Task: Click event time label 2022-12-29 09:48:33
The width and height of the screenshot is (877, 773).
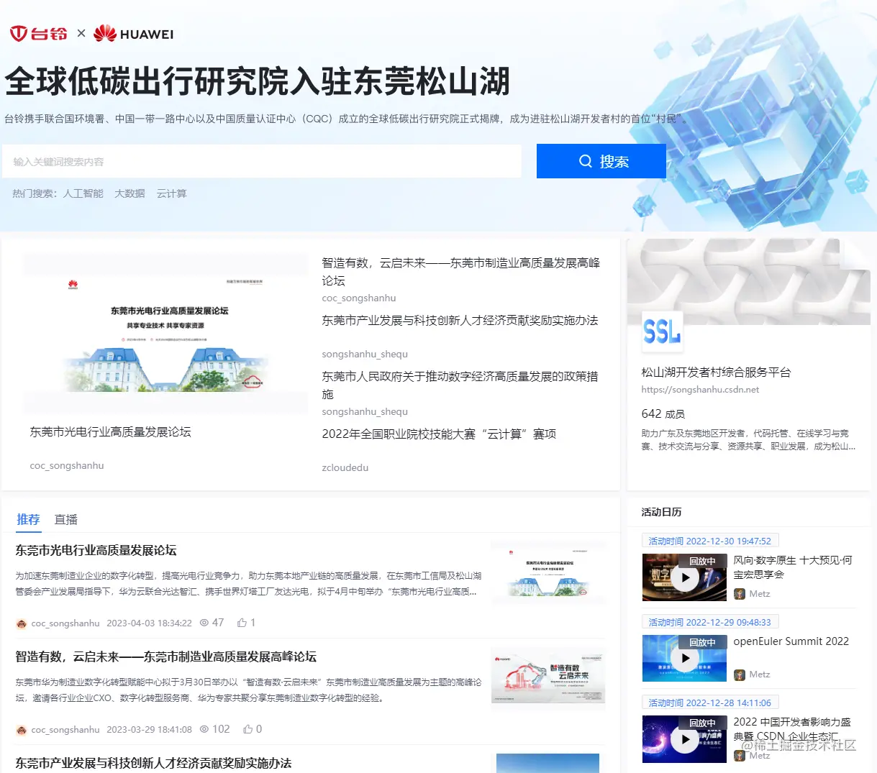Action: (710, 622)
